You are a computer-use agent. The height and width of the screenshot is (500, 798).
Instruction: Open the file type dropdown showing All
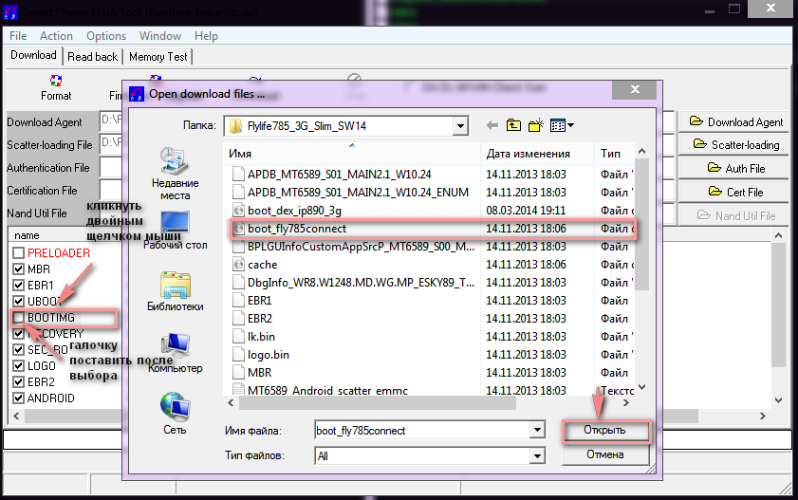[537, 455]
